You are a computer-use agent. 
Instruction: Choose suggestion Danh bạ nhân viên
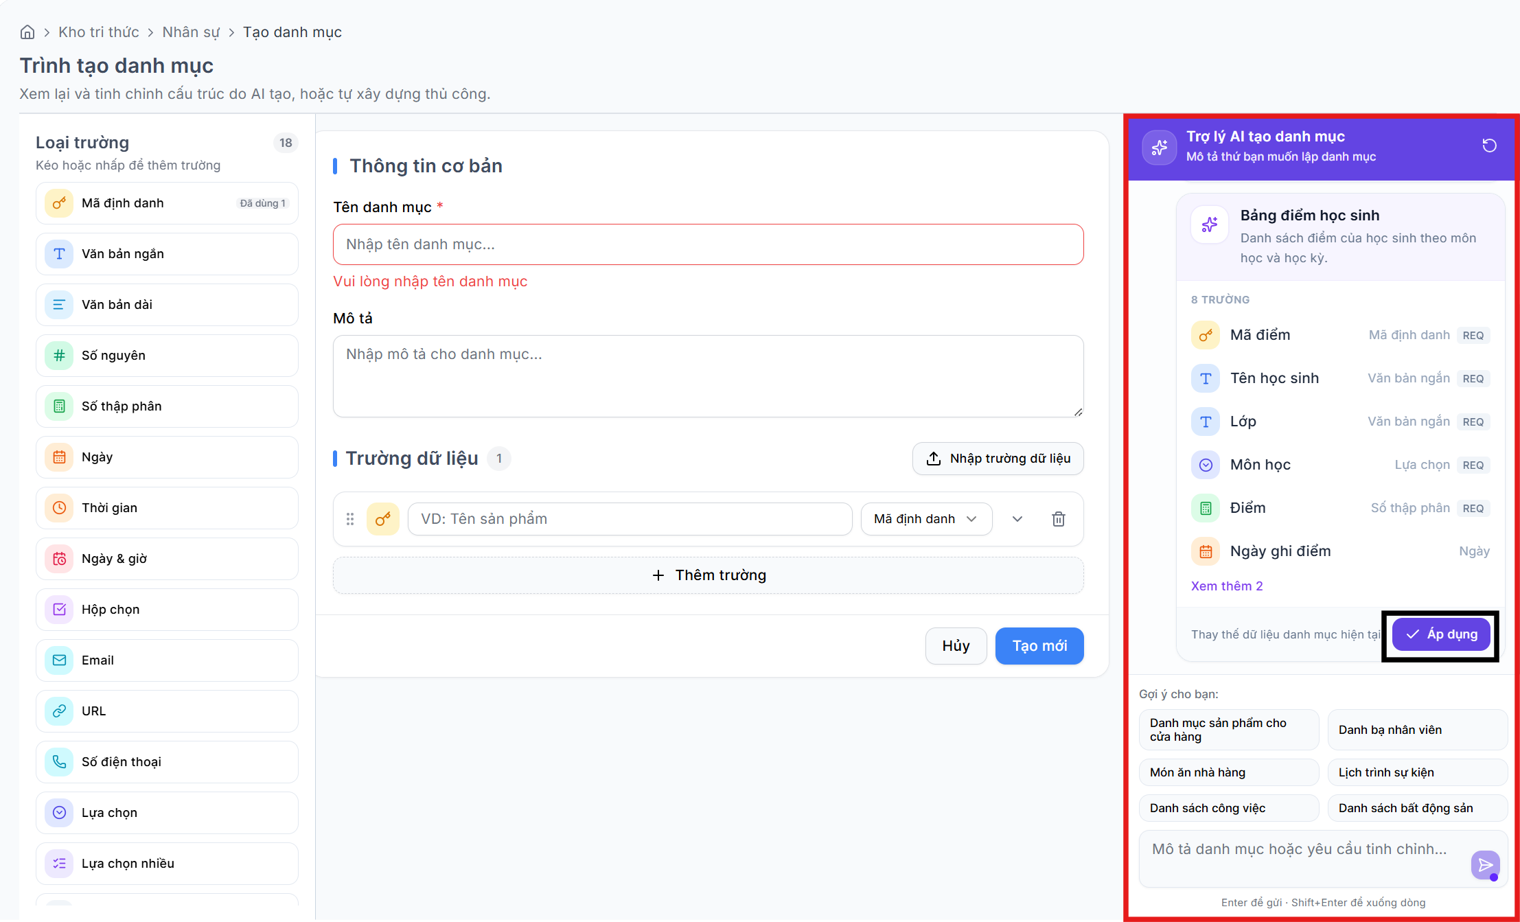1418,730
